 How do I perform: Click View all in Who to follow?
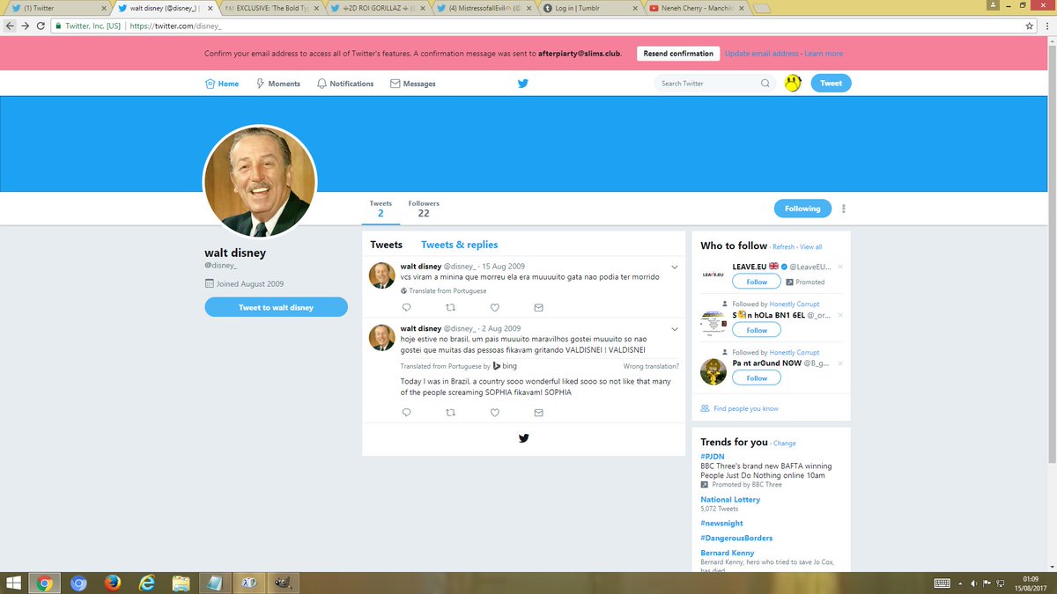(811, 247)
